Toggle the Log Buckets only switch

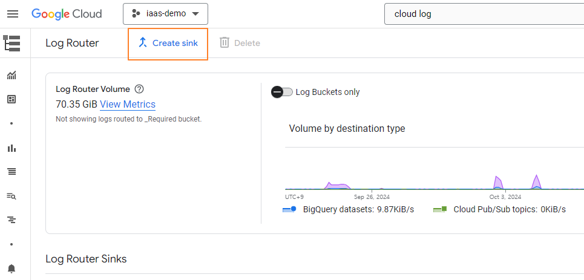click(282, 92)
